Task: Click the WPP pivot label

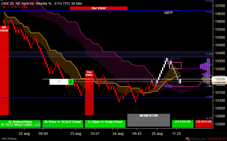Action: [169, 13]
